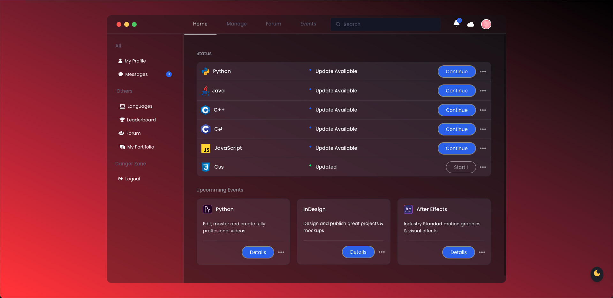Click the After Effects Ae icon
This screenshot has width=613, height=298.
point(408,209)
